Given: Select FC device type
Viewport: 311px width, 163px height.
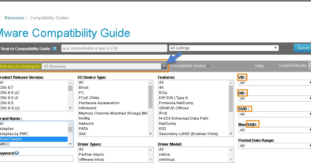Looking at the screenshot, I should [81, 93].
